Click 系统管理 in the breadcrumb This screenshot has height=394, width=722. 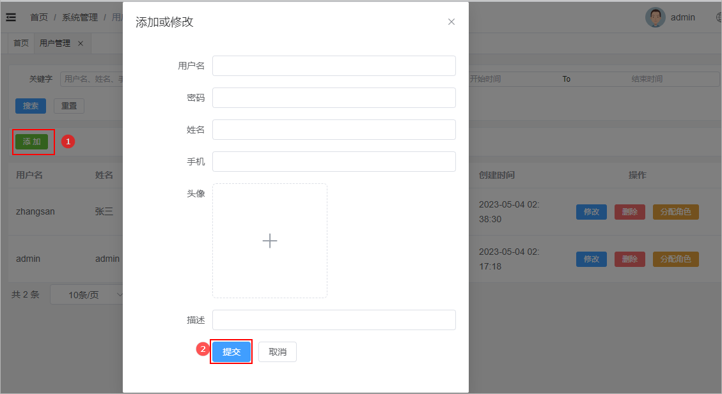click(80, 17)
